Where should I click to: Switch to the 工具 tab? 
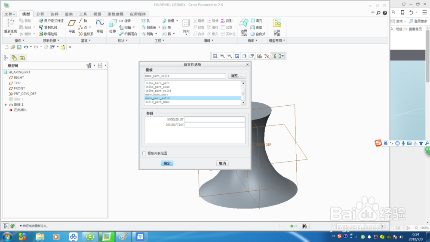point(83,14)
